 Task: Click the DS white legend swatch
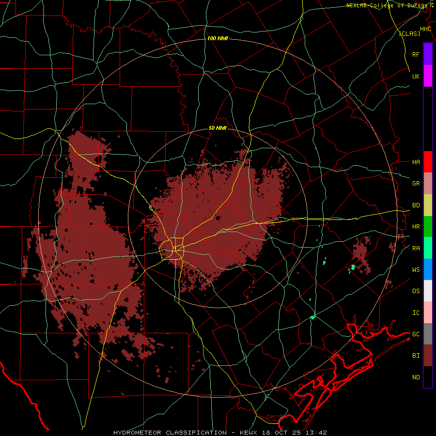click(428, 291)
